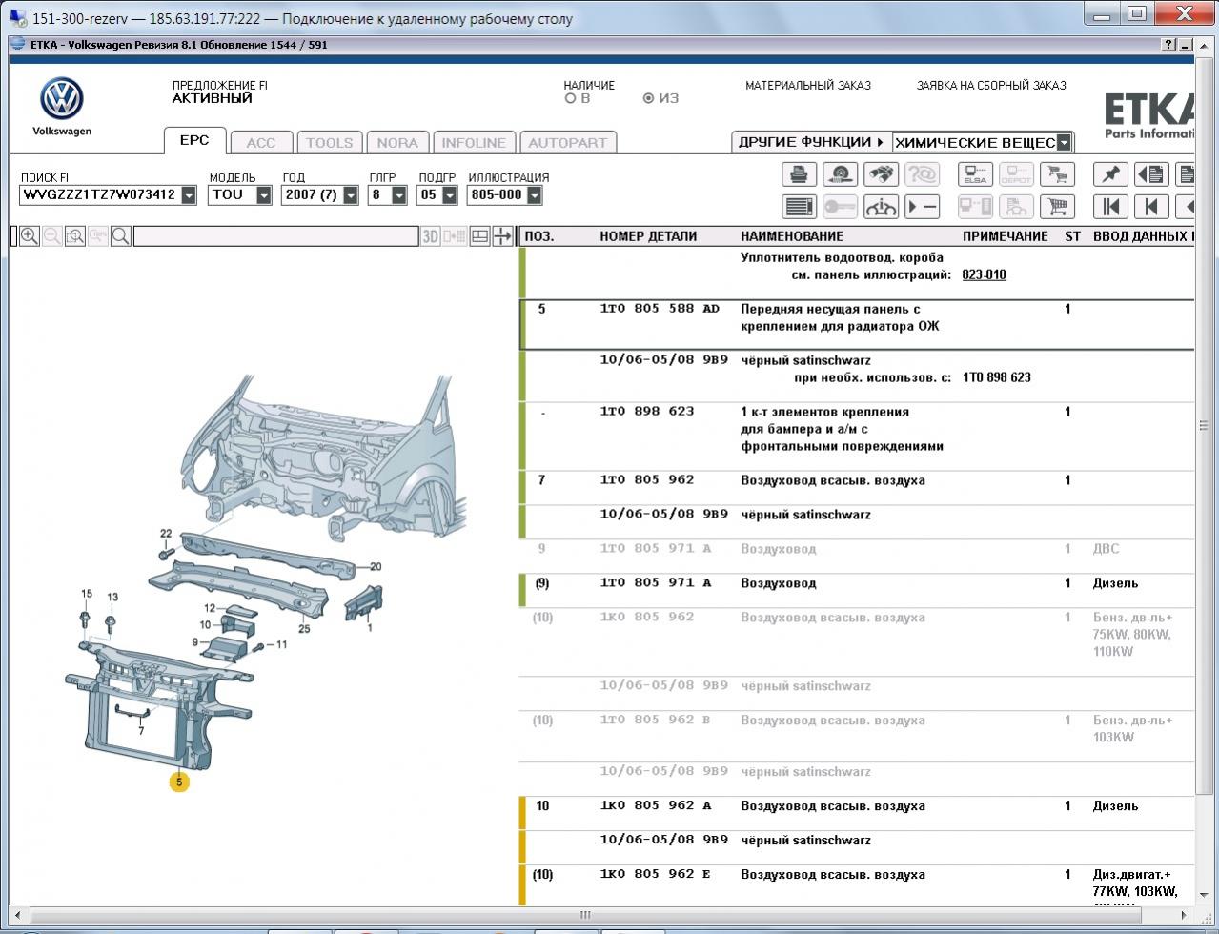Viewport: 1219px width, 934px height.
Task: Select part number 1K0 805 962 A
Action: (x=656, y=806)
